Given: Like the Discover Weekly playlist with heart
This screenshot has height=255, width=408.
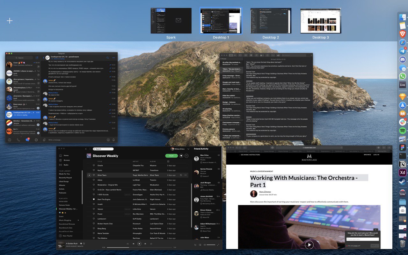Looking at the screenshot, I should 181,156.
